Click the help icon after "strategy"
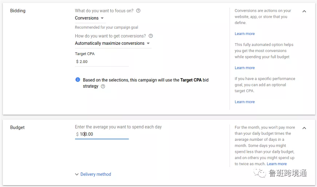317x187 pixels. click(103, 87)
